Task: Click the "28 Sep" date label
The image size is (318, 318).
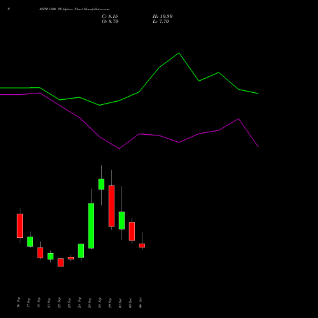Action: point(100,302)
